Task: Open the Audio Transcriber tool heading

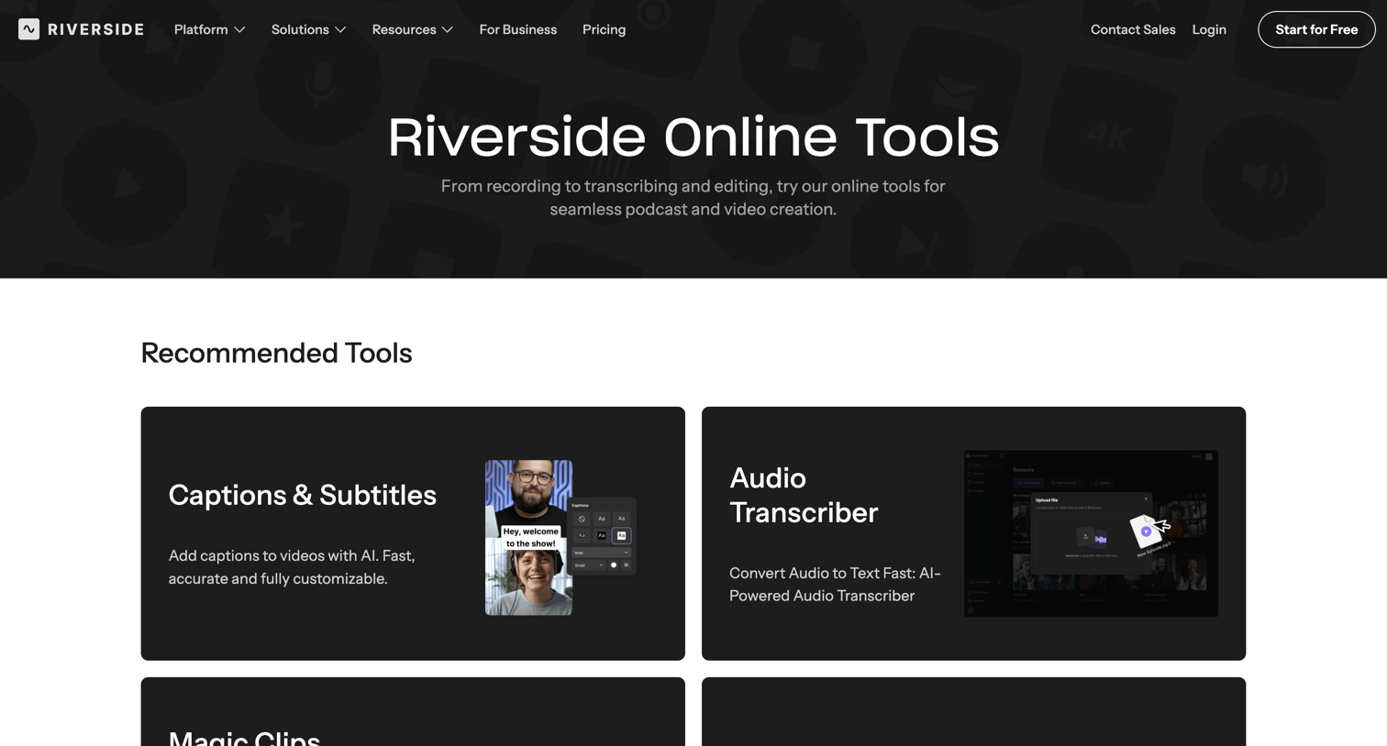Action: 804,495
